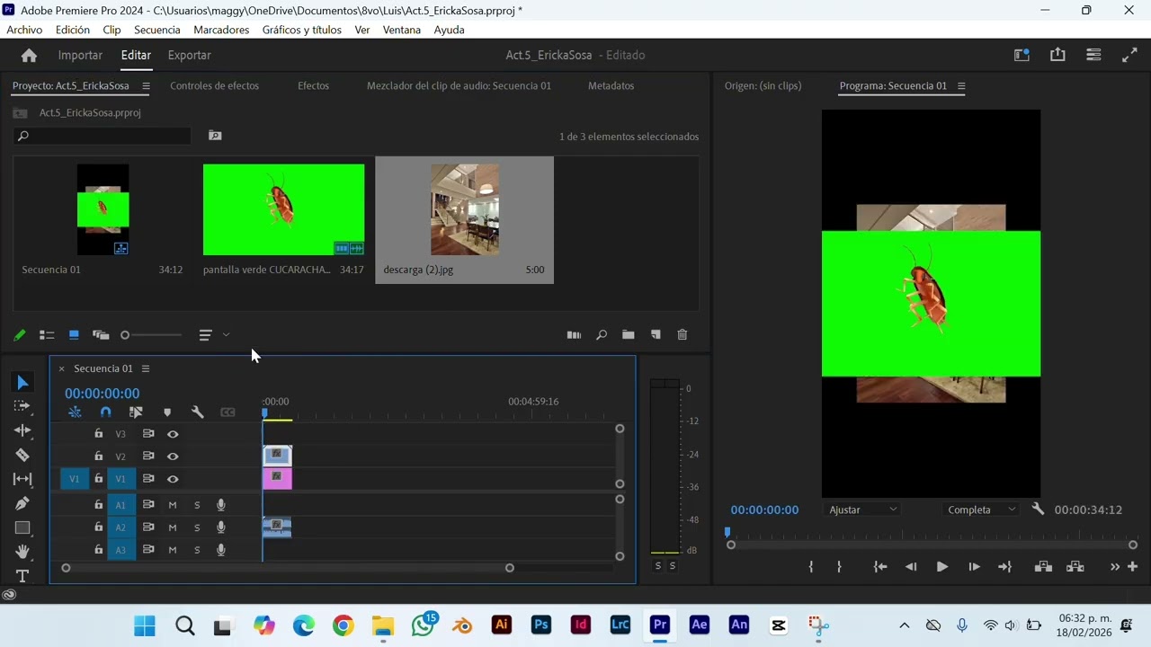The width and height of the screenshot is (1151, 647).
Task: Switch to Metadatos tab
Action: point(611,86)
